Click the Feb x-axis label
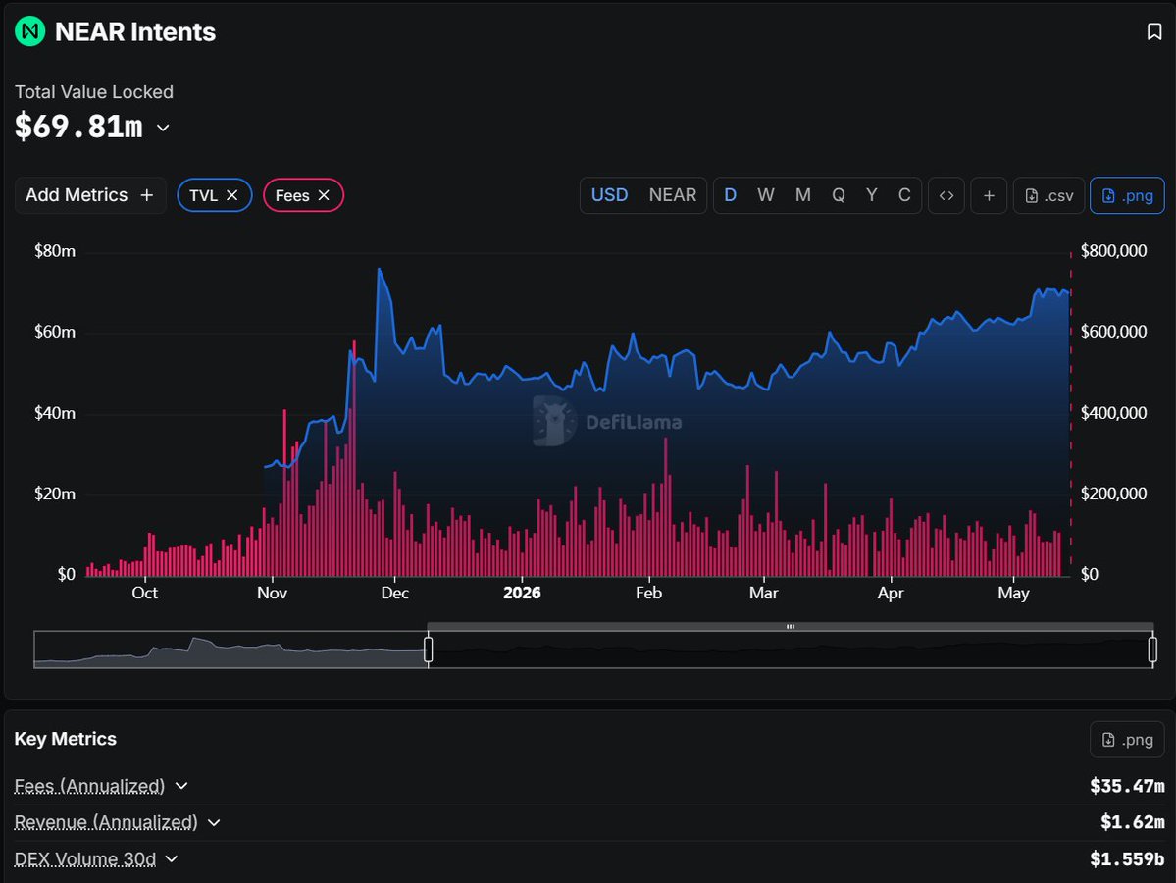1176x883 pixels. (648, 593)
